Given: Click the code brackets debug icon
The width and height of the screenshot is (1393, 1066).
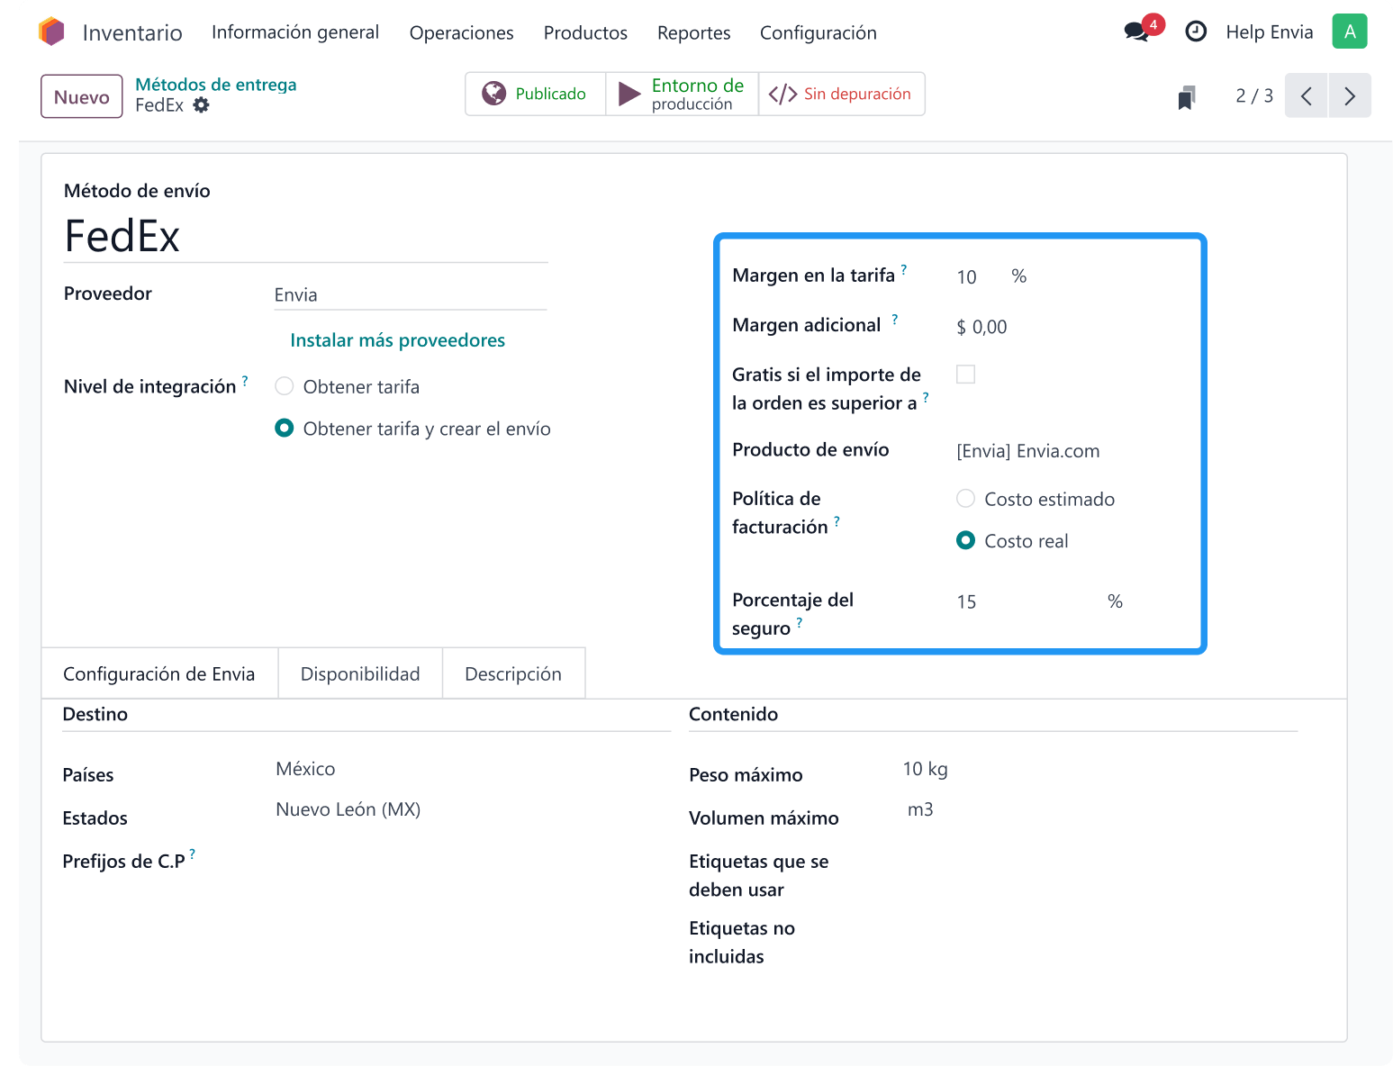Looking at the screenshot, I should point(782,94).
